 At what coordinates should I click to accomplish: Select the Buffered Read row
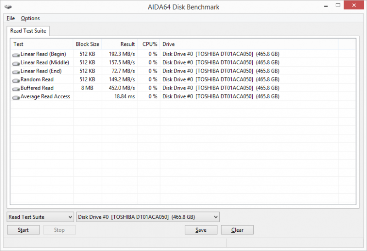pyautogui.click(x=183, y=88)
